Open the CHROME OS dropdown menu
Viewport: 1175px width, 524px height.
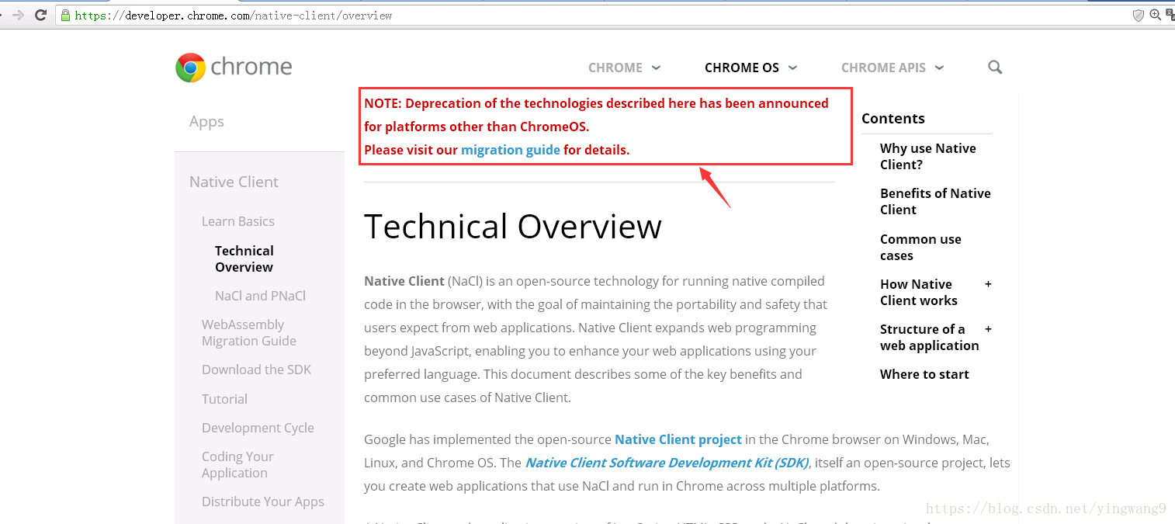[x=750, y=68]
